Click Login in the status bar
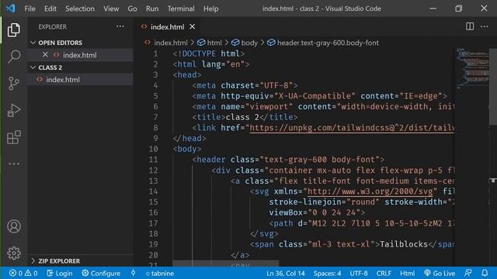 click(60, 274)
